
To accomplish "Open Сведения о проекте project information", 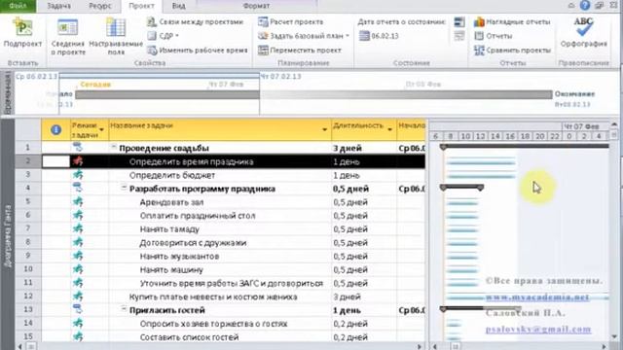I will click(x=68, y=37).
